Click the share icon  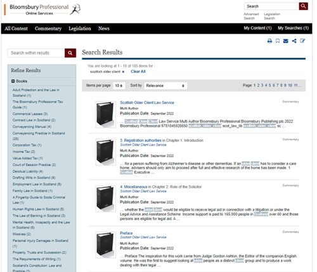click(294, 41)
